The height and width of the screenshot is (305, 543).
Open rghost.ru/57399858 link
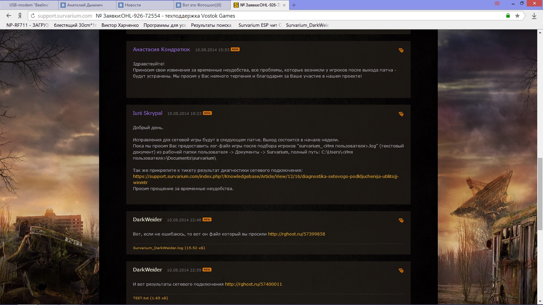(x=297, y=234)
